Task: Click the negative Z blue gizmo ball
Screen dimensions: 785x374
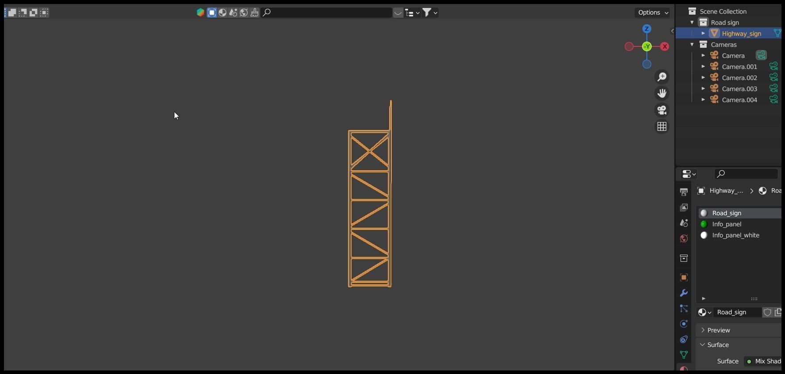Action: coord(647,64)
